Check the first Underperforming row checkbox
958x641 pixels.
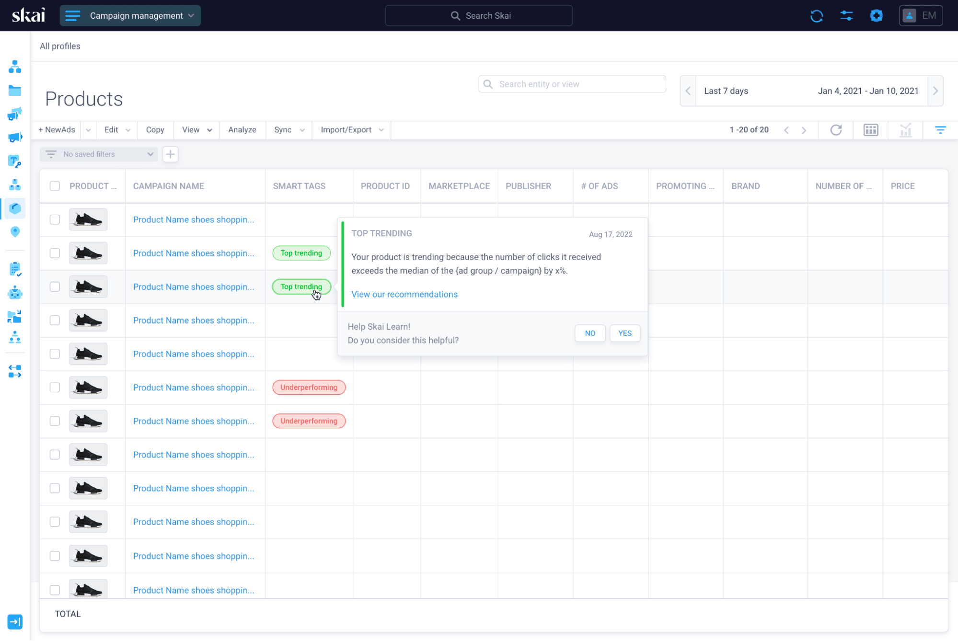[x=55, y=387]
